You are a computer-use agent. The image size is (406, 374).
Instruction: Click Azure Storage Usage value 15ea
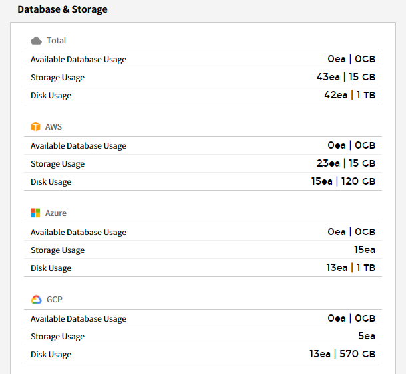point(364,250)
